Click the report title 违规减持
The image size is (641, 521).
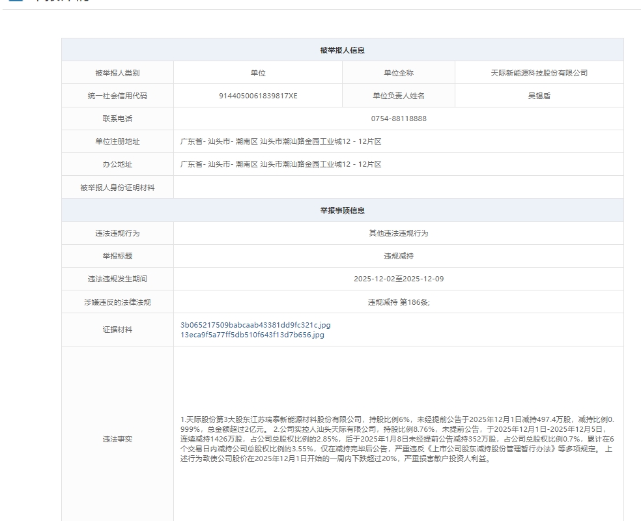click(399, 256)
